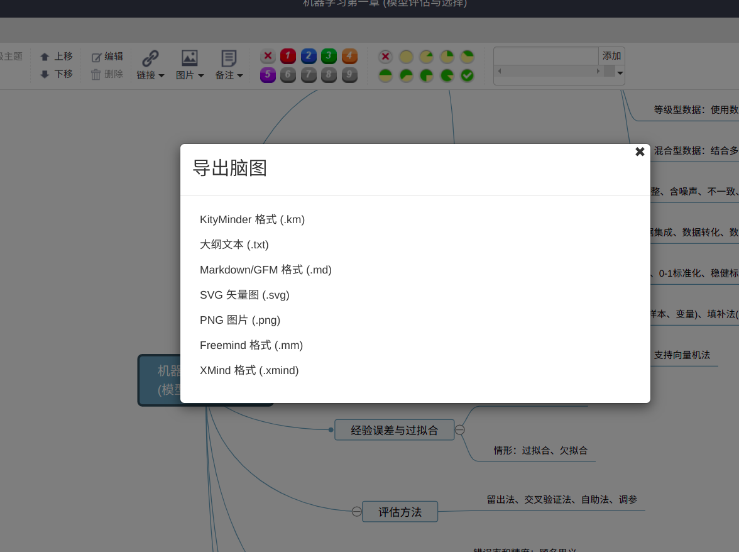Collapse the 经验误差与过拟合 node
The width and height of the screenshot is (739, 552).
460,430
